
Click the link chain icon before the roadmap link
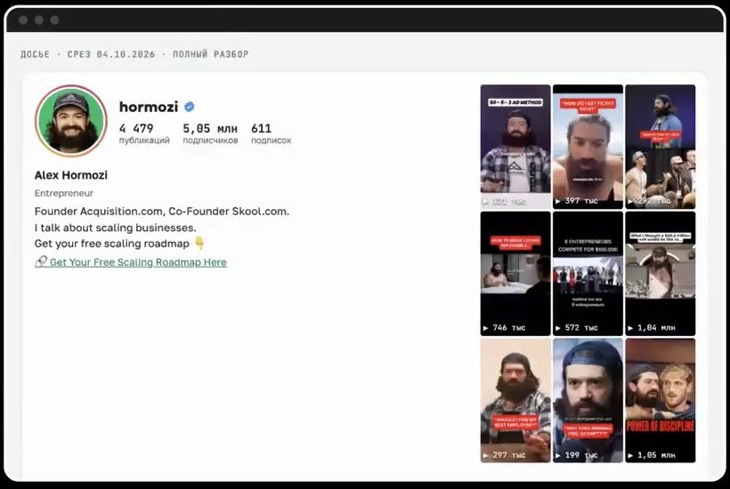[40, 261]
